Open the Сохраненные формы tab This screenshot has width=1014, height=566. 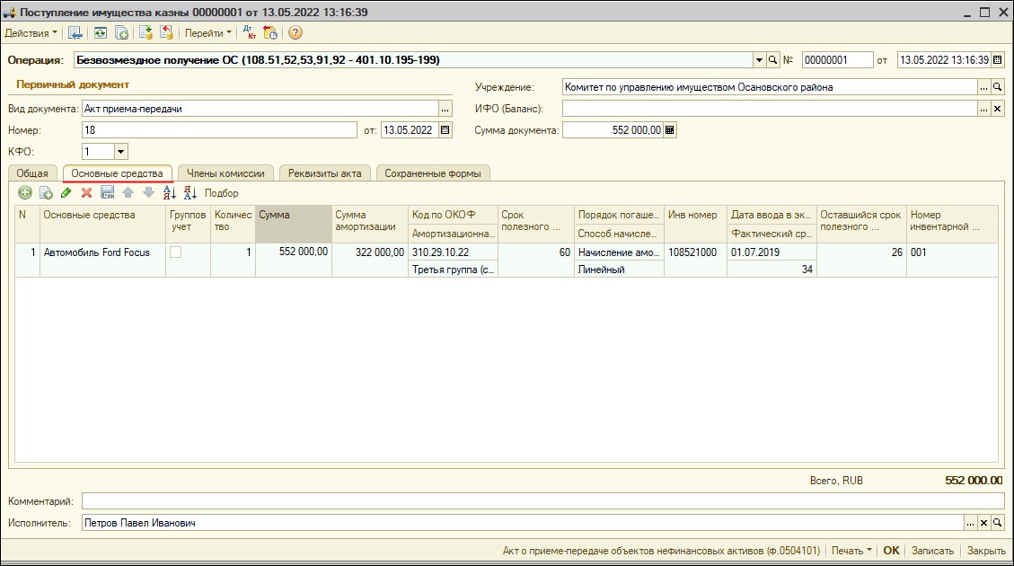click(433, 173)
